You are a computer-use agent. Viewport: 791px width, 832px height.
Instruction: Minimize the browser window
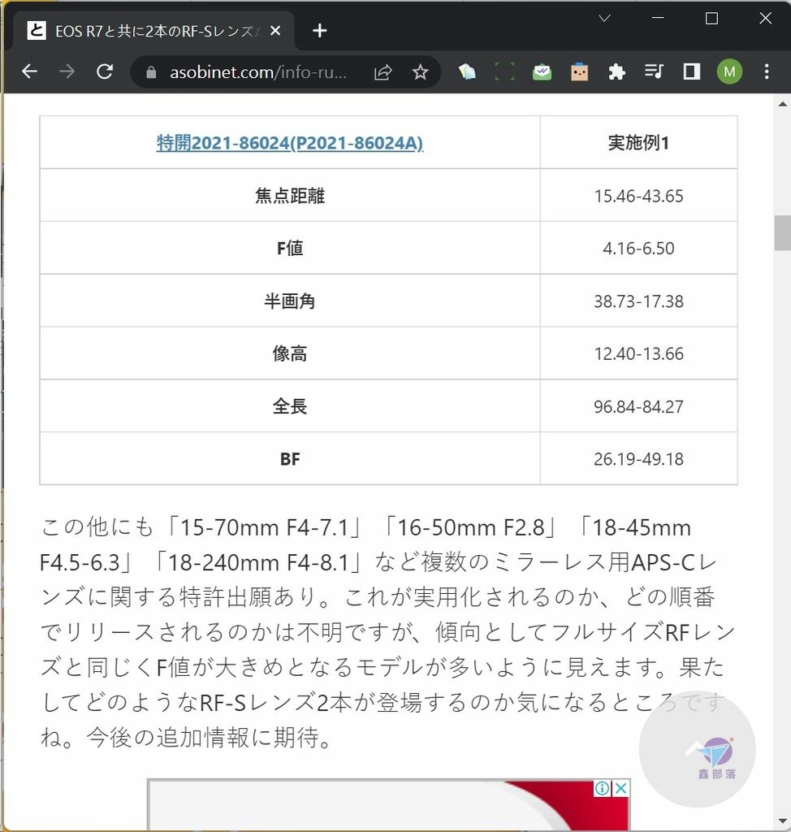click(658, 18)
